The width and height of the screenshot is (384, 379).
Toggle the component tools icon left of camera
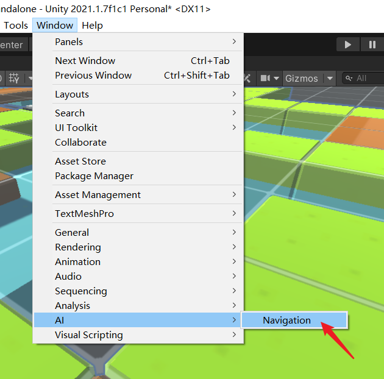click(247, 79)
